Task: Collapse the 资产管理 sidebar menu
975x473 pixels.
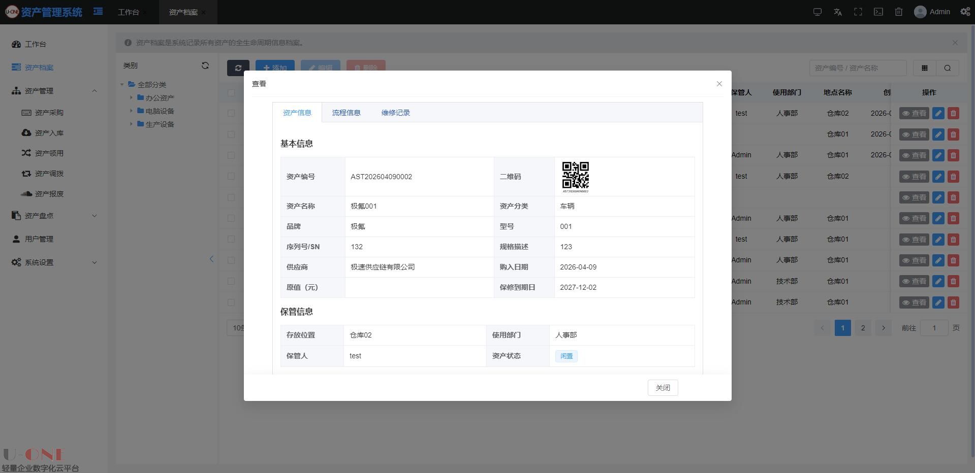Action: point(95,91)
